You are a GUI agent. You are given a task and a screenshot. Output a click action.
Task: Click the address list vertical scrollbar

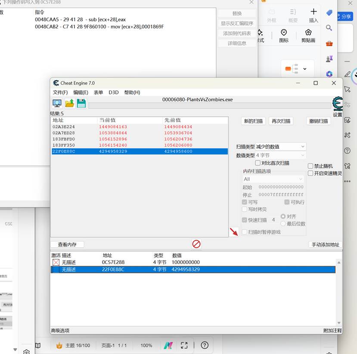point(339,292)
